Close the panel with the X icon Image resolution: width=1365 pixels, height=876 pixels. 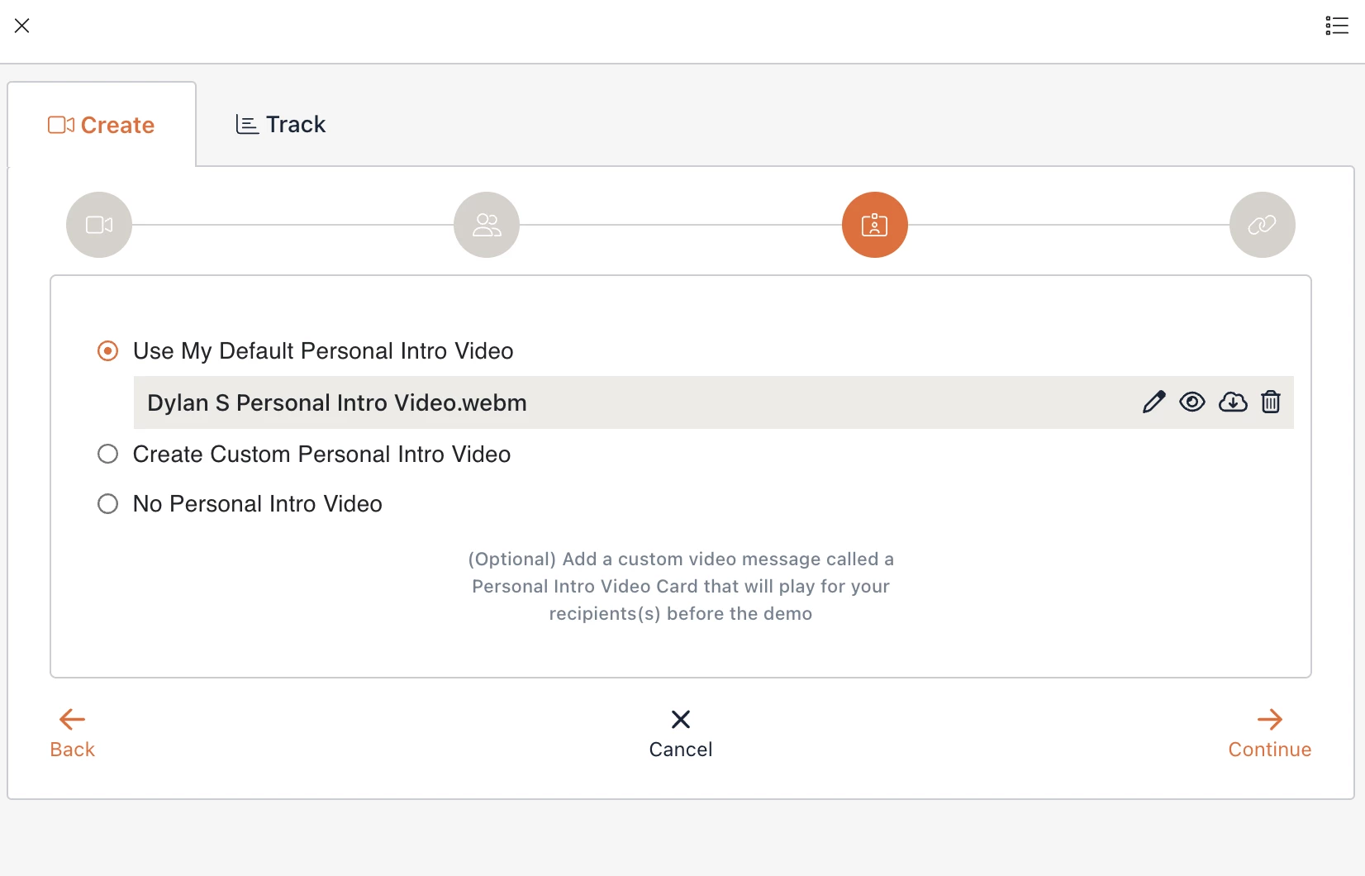click(x=22, y=26)
